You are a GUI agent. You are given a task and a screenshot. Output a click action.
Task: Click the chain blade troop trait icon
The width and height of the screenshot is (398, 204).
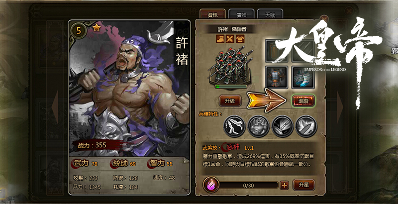[x=283, y=126]
